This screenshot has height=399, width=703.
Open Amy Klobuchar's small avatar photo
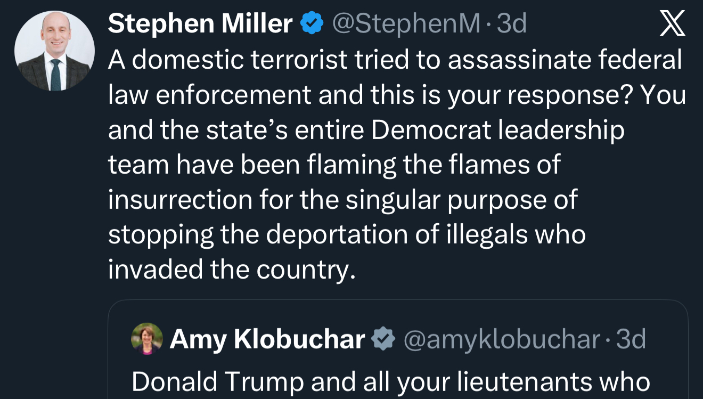[x=146, y=339]
